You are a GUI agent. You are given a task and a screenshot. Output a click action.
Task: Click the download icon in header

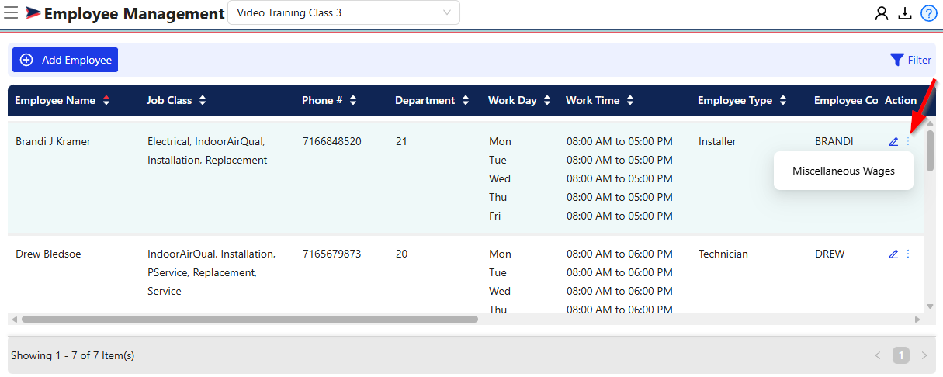pos(904,13)
